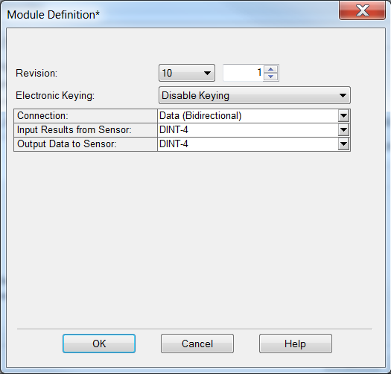Close the Module Definition dialog
Image resolution: width=391 pixels, height=374 pixels.
[x=362, y=10]
